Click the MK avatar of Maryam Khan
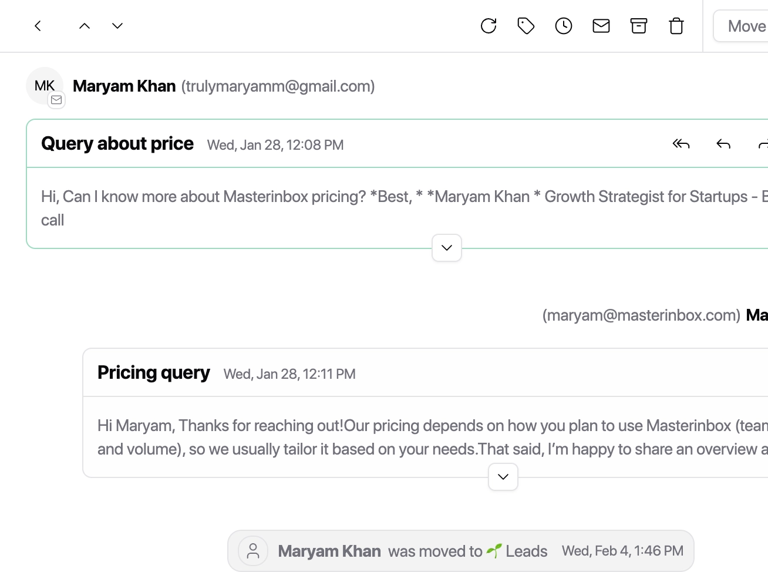Viewport: 768px width, 572px height. coord(45,86)
